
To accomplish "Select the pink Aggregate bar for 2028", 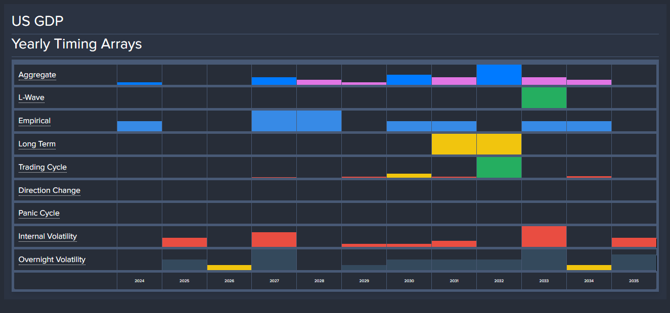I will coord(319,82).
